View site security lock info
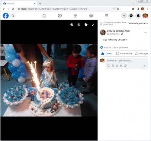Image resolution: width=151 pixels, height=141 pixels. click(19, 9)
